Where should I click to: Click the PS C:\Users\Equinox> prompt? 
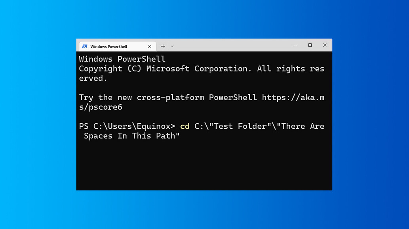(127, 126)
